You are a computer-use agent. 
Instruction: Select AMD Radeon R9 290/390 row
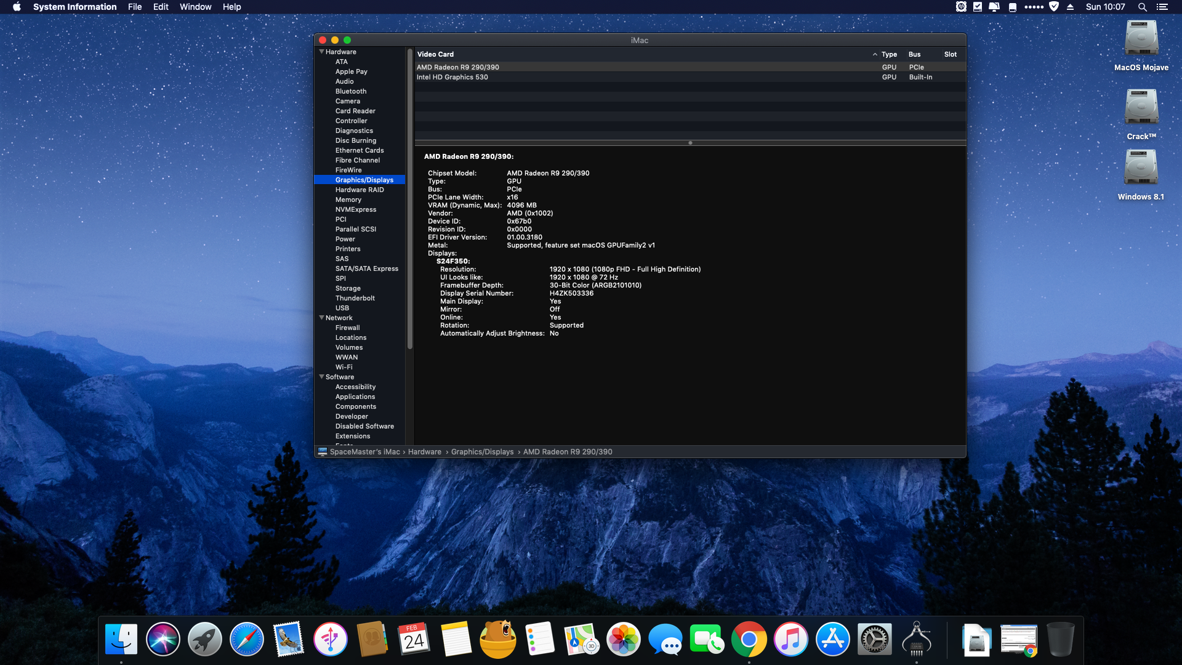tap(690, 67)
